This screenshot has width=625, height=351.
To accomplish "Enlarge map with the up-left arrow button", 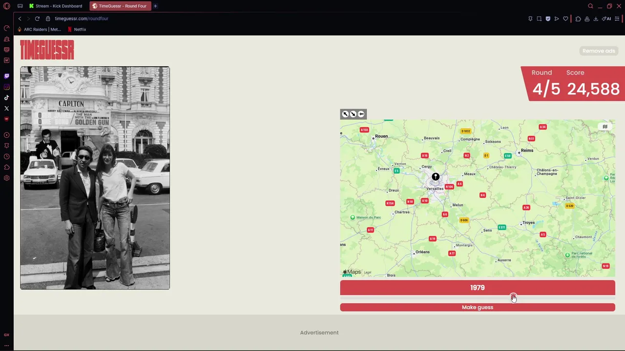I will (x=345, y=114).
